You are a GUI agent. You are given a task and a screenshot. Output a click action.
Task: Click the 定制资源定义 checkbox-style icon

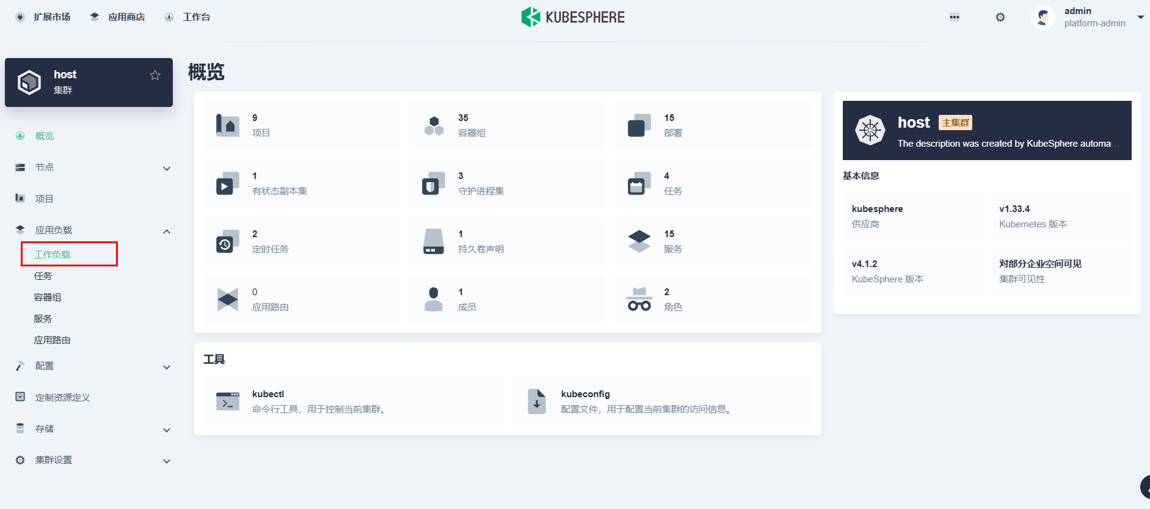[x=20, y=397]
